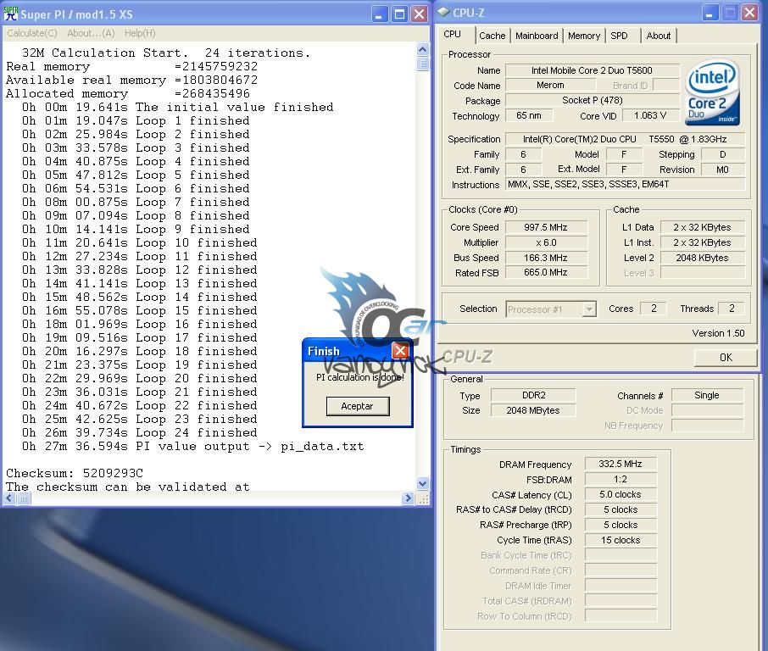Open the About...(A) menu in Super PI

tap(91, 33)
